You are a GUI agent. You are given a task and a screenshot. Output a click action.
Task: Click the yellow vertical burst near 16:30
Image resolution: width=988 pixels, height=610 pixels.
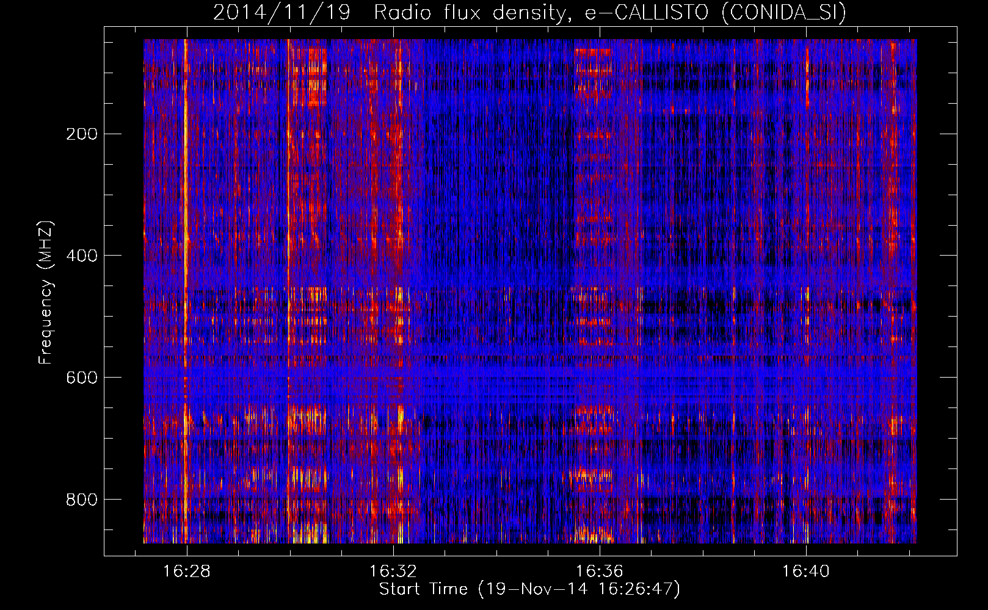click(x=288, y=291)
